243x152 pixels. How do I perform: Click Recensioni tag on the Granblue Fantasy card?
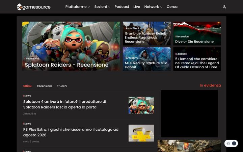pos(132,28)
